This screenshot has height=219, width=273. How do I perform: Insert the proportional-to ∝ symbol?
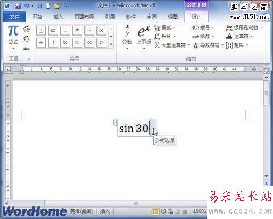coord(65,43)
